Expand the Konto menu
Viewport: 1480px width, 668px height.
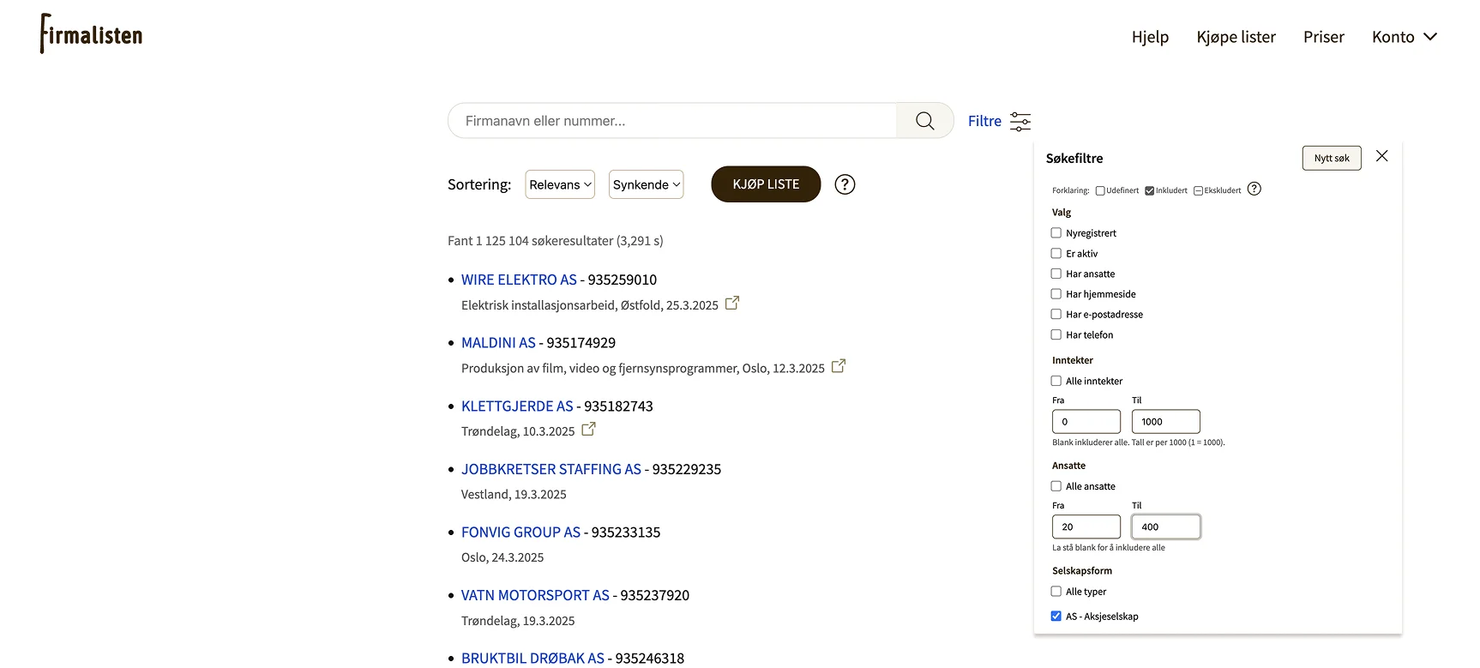1404,37
